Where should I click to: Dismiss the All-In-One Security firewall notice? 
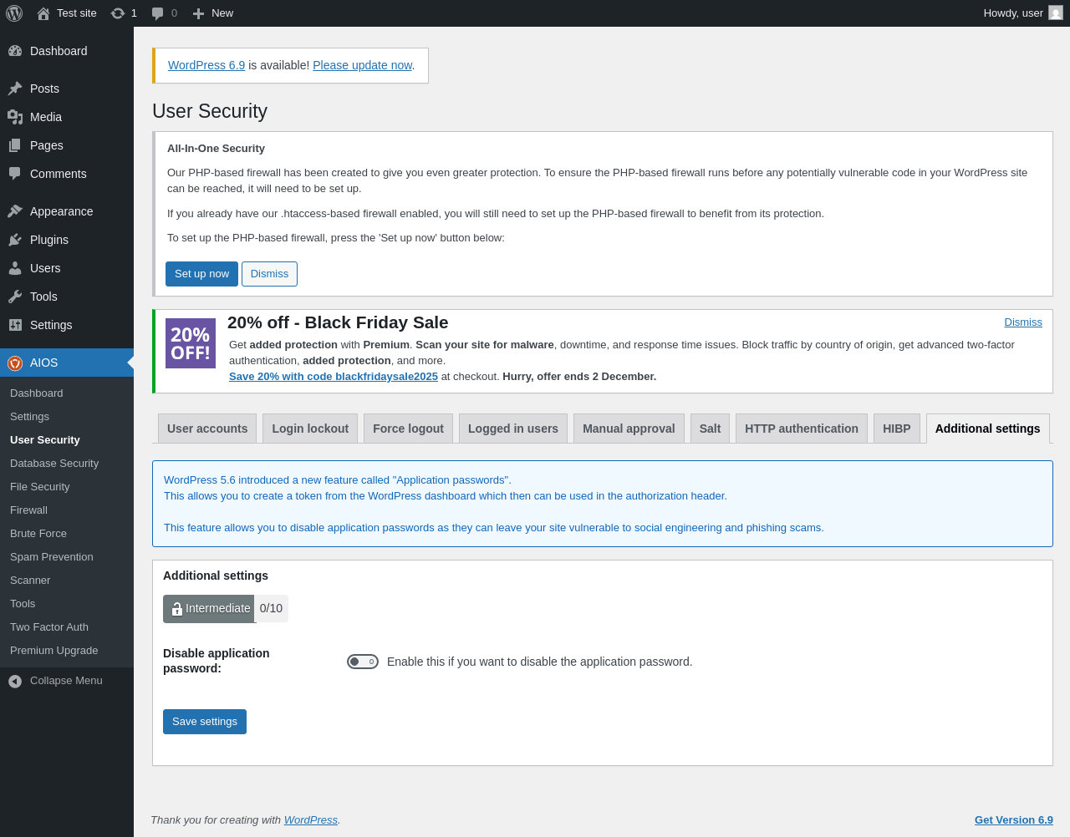click(x=269, y=274)
